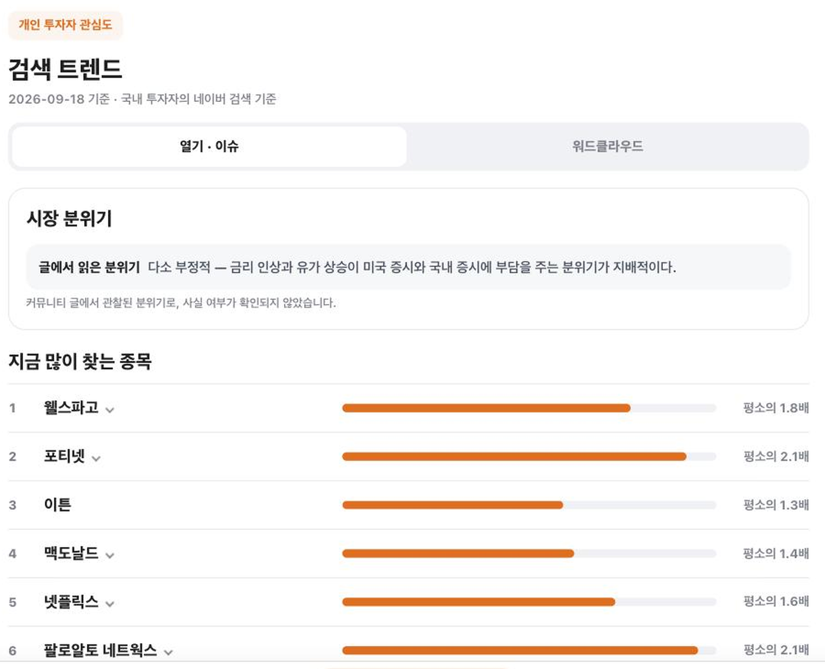Click the 평소의 1.4배 value
The image size is (825, 669).
[776, 553]
